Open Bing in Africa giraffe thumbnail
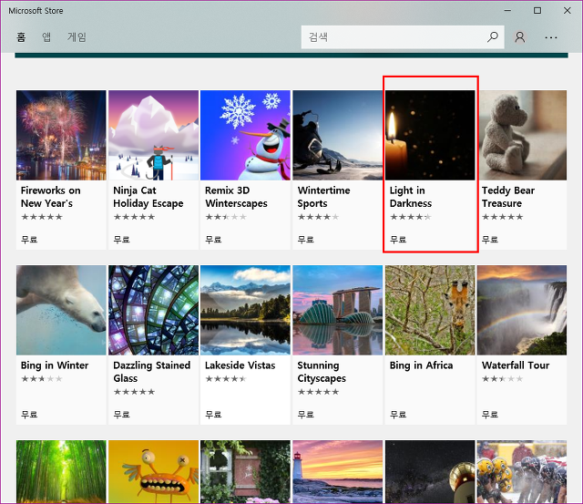This screenshot has height=504, width=583. click(x=430, y=310)
